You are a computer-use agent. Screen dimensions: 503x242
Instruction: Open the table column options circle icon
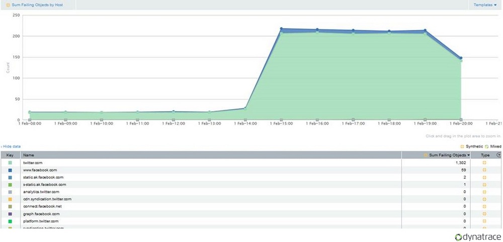(498, 155)
